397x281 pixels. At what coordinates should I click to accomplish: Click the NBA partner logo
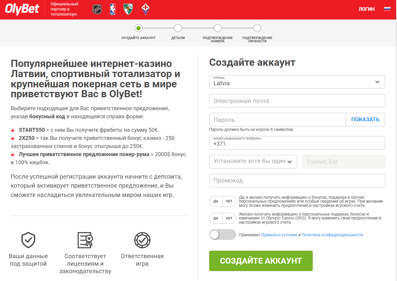113,9
